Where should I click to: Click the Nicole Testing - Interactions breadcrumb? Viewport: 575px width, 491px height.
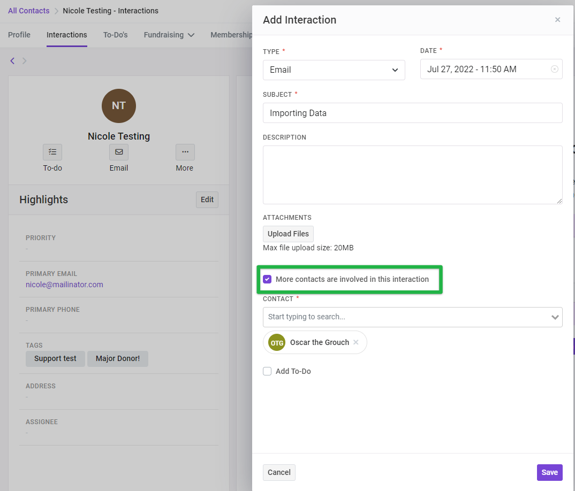coord(110,11)
